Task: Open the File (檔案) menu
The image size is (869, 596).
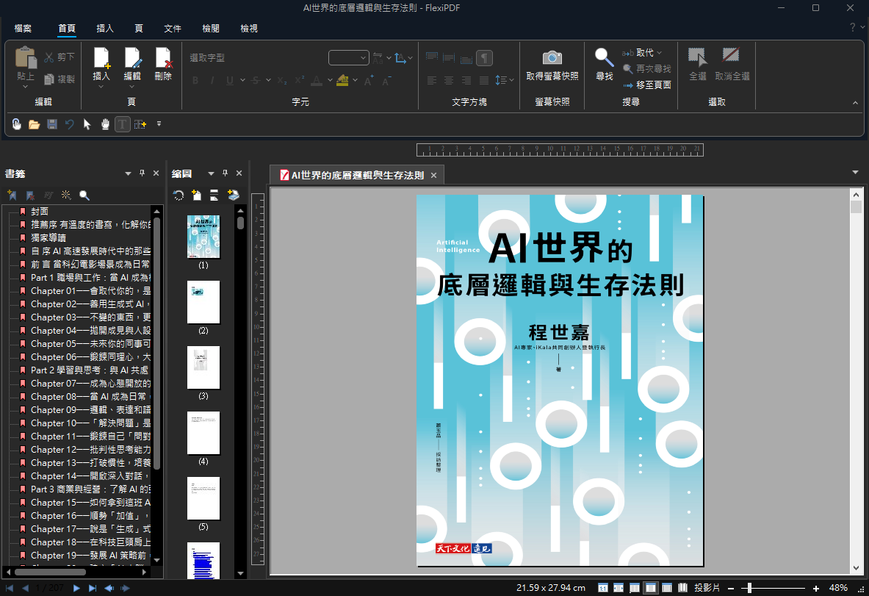Action: pos(23,28)
